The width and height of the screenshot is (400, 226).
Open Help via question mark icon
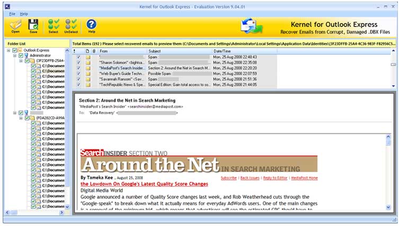91,26
